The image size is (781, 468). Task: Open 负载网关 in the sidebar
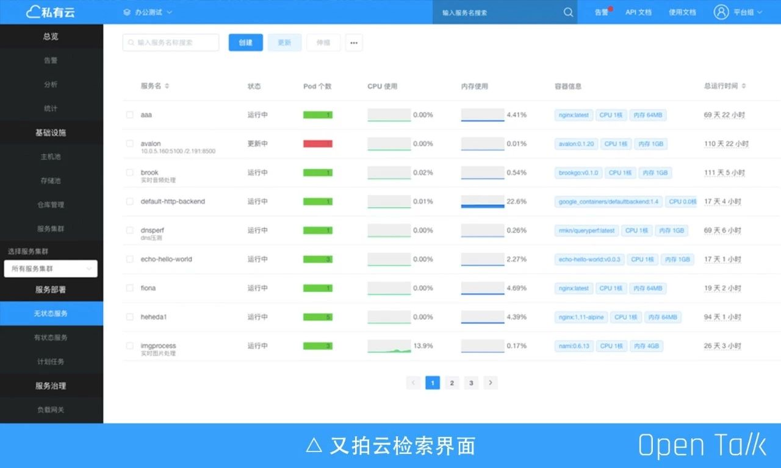click(51, 410)
